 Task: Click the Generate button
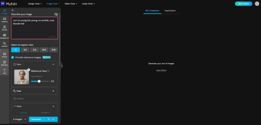(43, 119)
